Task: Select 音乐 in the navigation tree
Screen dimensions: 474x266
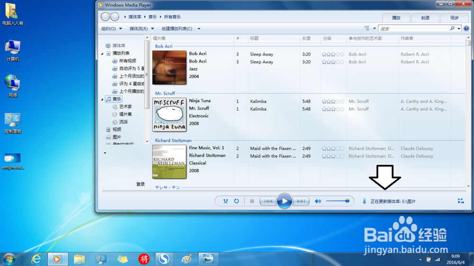Action: point(113,99)
